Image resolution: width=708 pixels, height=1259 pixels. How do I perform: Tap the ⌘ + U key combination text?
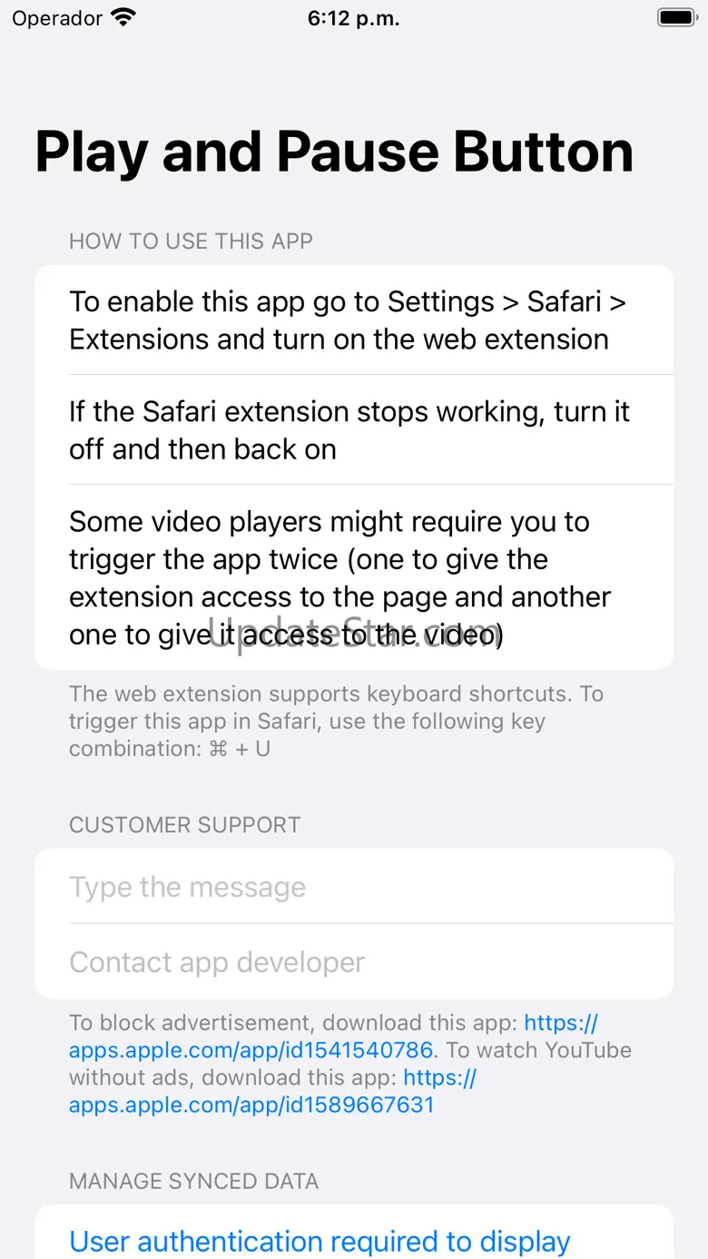point(240,749)
